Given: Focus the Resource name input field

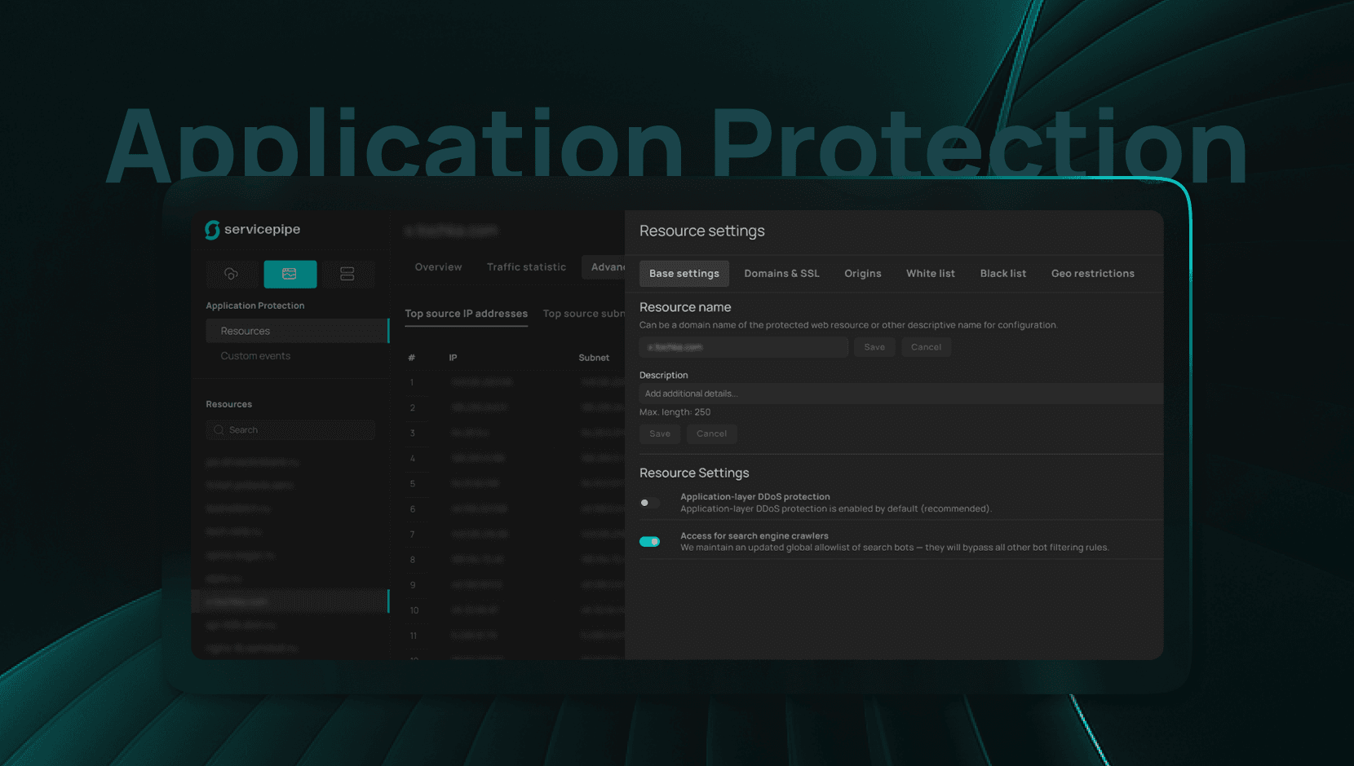Looking at the screenshot, I should point(744,347).
